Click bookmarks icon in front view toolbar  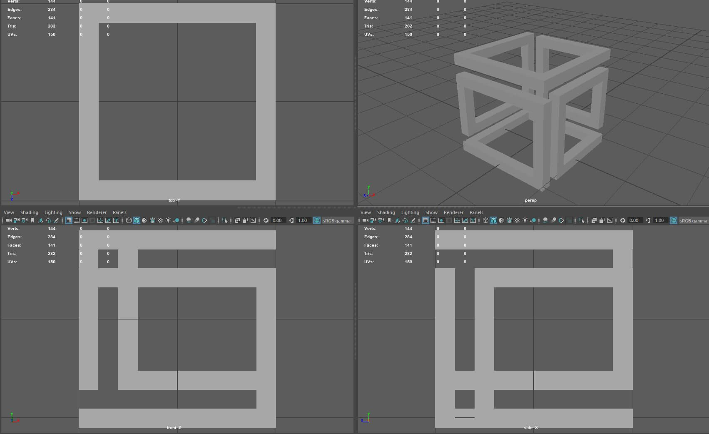click(x=32, y=220)
